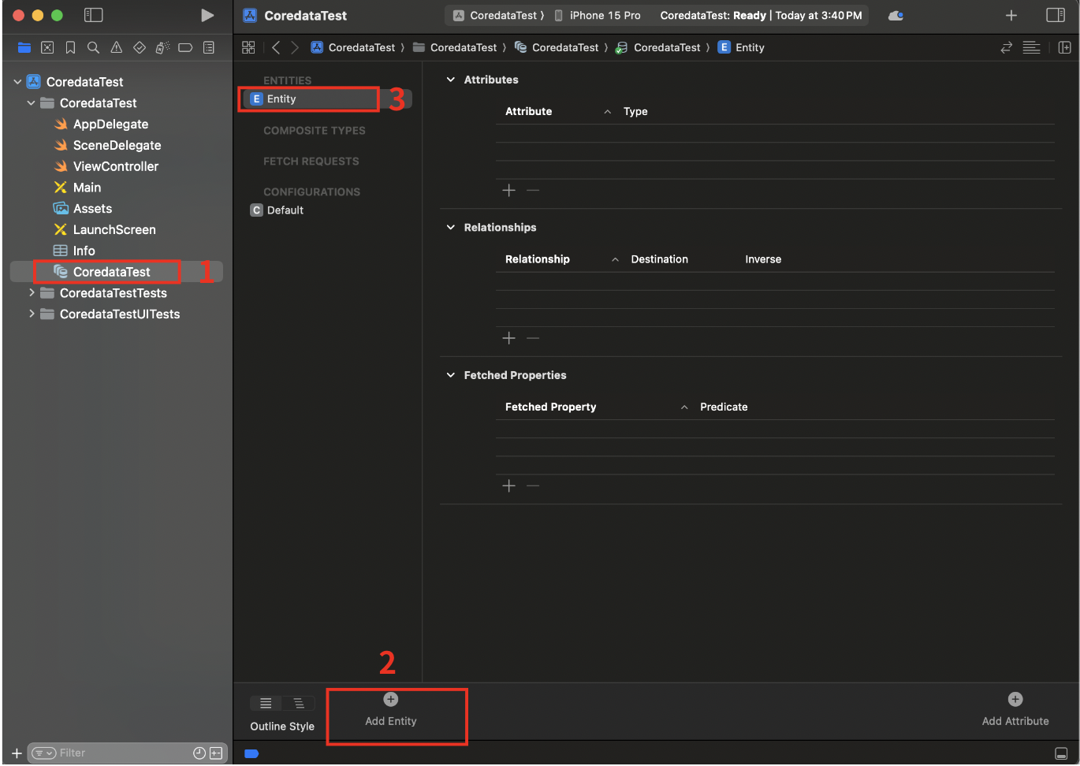The height and width of the screenshot is (766, 1080).
Task: Open the navigator add-file plus menu
Action: click(17, 753)
